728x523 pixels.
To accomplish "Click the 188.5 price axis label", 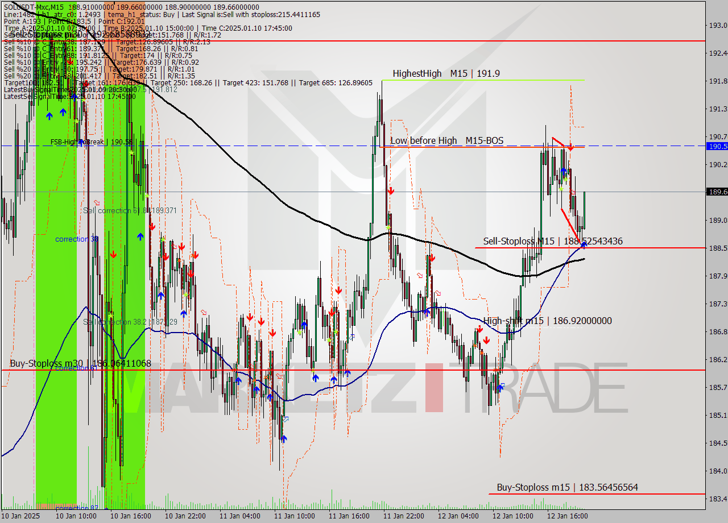I will (718, 248).
